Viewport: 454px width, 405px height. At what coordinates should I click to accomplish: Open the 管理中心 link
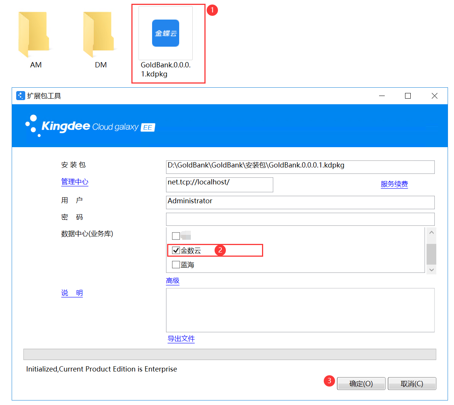coord(75,182)
